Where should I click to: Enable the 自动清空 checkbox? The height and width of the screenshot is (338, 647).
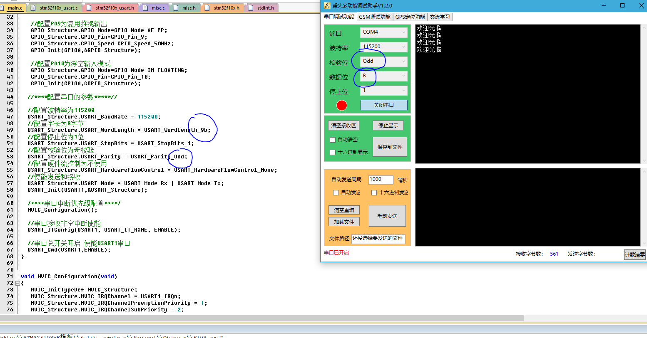click(x=333, y=140)
